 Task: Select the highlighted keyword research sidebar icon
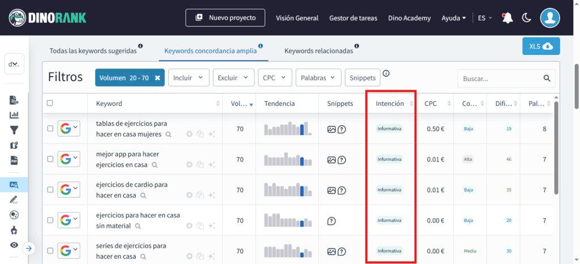[14, 185]
